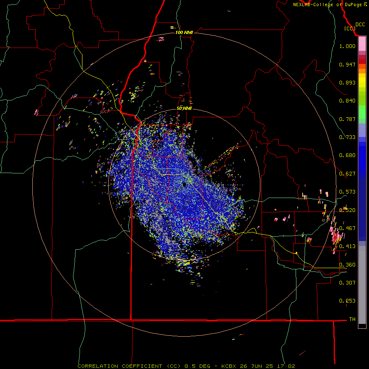Click the 50 NMI range ring label

tap(184, 108)
